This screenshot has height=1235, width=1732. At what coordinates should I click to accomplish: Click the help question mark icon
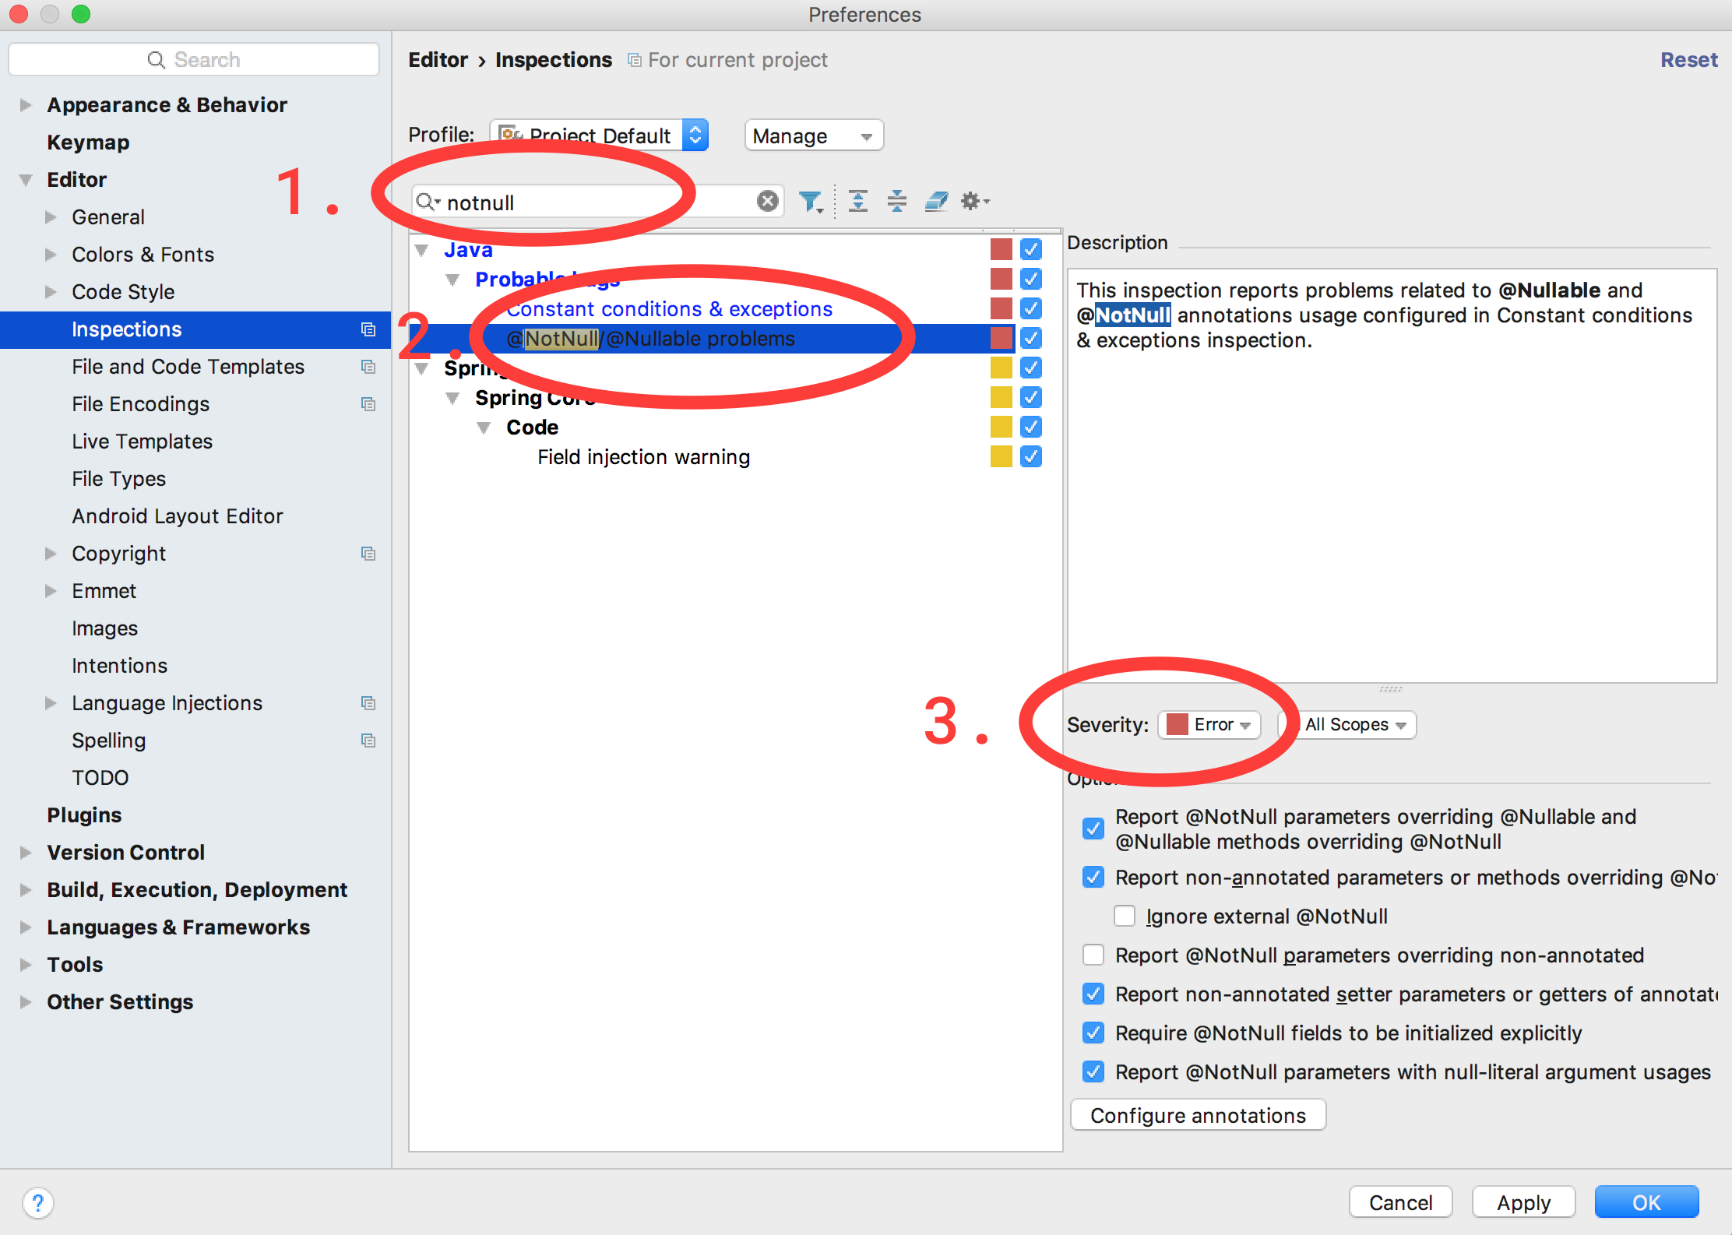(x=38, y=1202)
